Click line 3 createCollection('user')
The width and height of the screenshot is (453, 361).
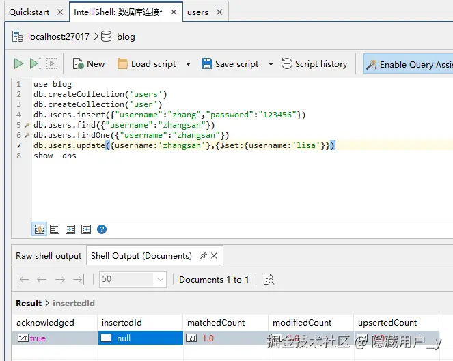coord(98,104)
